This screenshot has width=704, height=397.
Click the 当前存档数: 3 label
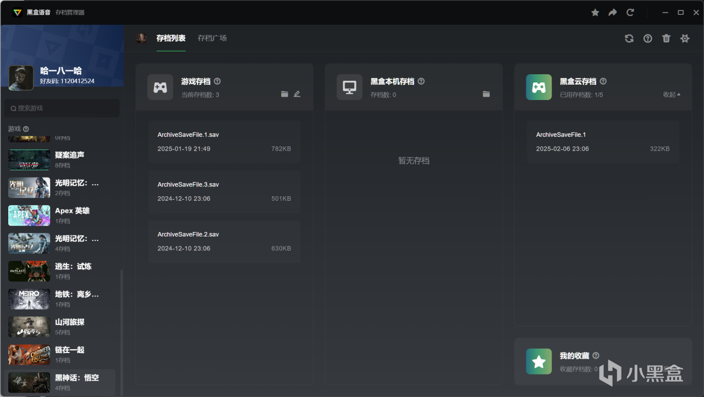pos(200,95)
